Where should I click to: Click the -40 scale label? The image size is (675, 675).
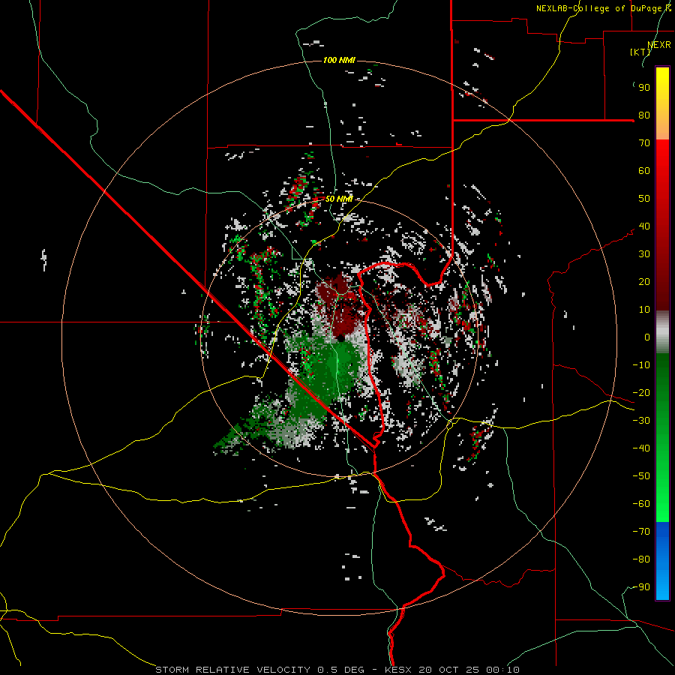(641, 448)
